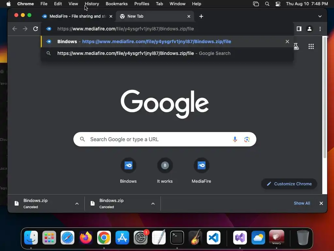Screen dimensions: 334x251
Task: Open the Help menu
Action: pos(196,4)
